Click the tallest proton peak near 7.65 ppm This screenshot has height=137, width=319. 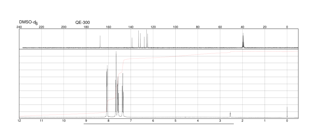click(x=116, y=84)
